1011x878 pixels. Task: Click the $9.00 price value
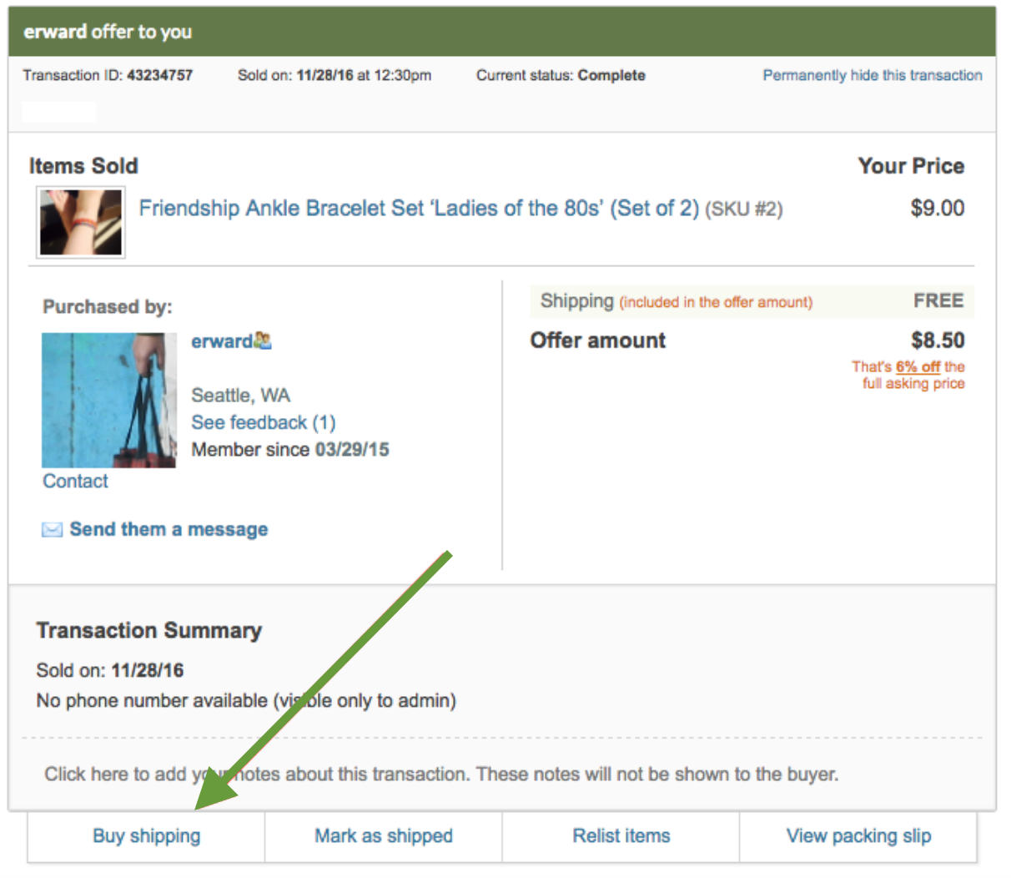pos(937,208)
